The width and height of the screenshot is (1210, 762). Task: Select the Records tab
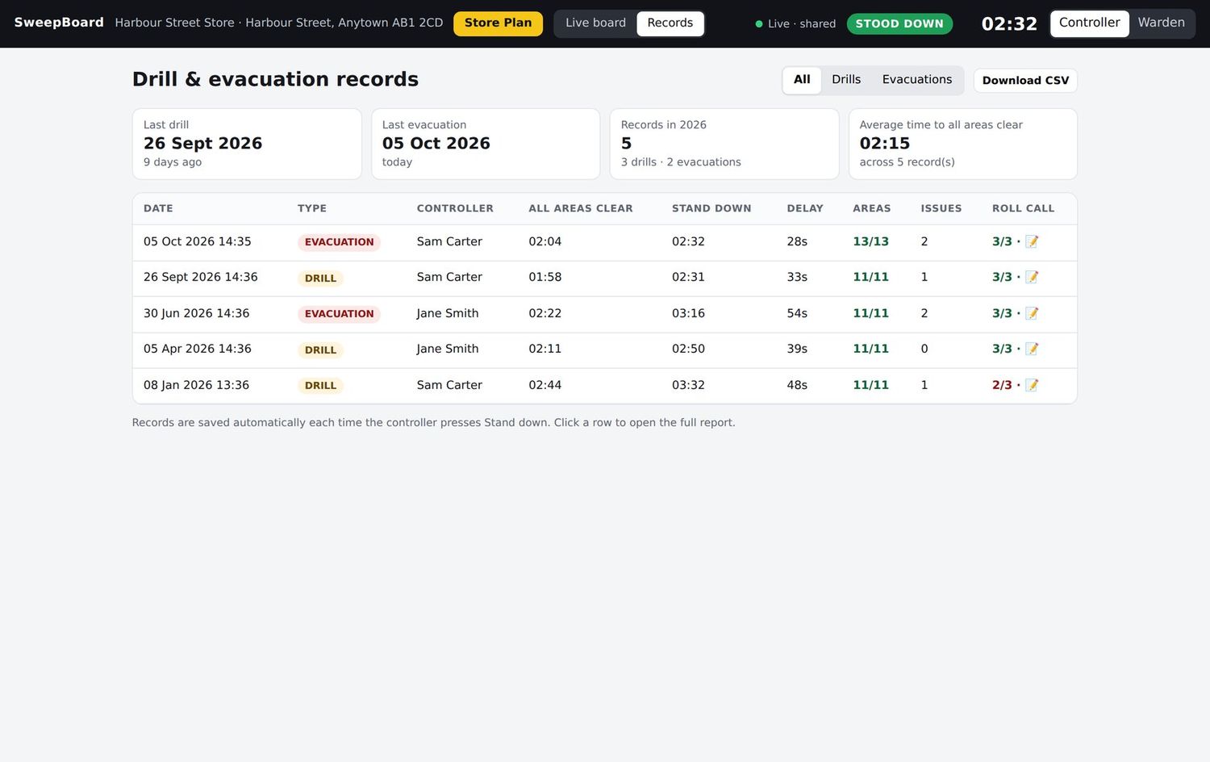tap(670, 23)
